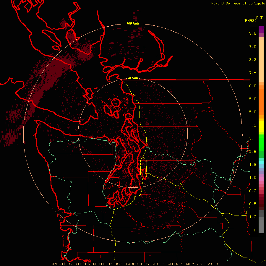
Task: Pick the bright green band on the color scale
Action: (x=261, y=143)
